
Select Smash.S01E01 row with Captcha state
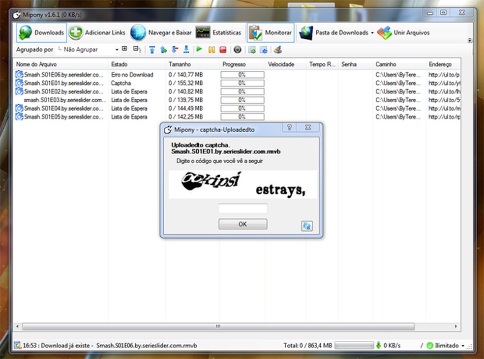pyautogui.click(x=237, y=83)
